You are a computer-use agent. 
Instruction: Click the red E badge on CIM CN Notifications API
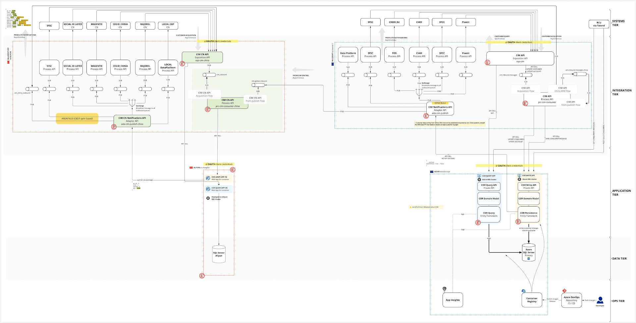114,127
